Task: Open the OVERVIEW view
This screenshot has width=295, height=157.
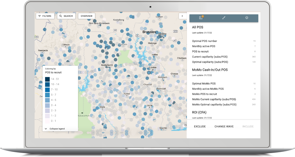Action: [87, 16]
